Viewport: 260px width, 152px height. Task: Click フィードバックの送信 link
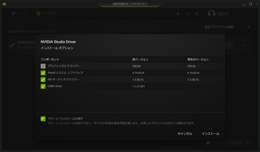tap(227, 143)
